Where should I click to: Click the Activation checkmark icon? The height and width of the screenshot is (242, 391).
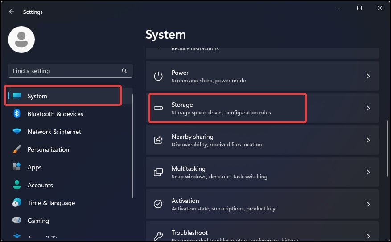158,204
